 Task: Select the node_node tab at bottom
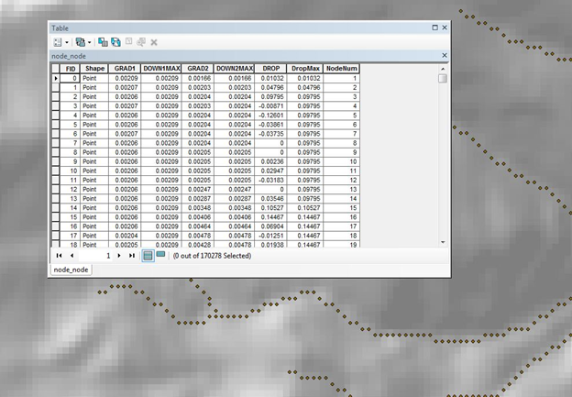pyautogui.click(x=71, y=270)
